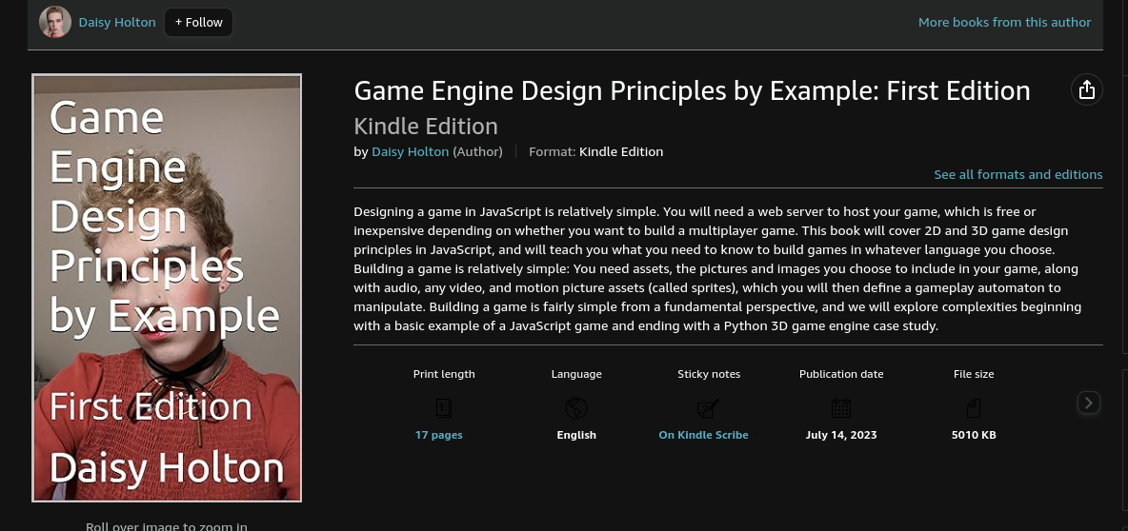Screen dimensions: 1128x531
Task: Click the language globe icon
Action: tap(576, 408)
